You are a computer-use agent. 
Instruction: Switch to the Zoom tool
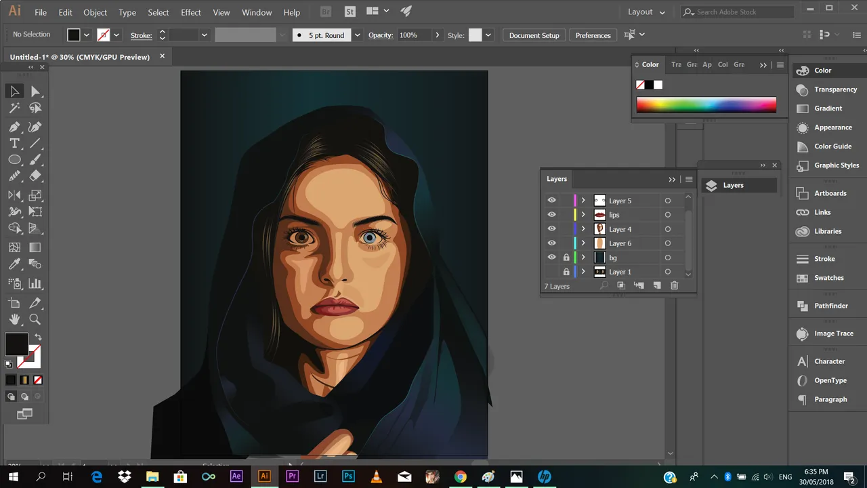tap(35, 319)
